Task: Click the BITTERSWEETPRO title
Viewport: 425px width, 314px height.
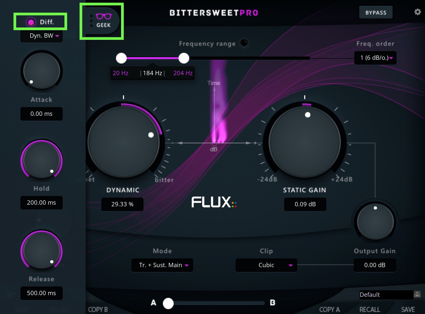Action: [214, 13]
